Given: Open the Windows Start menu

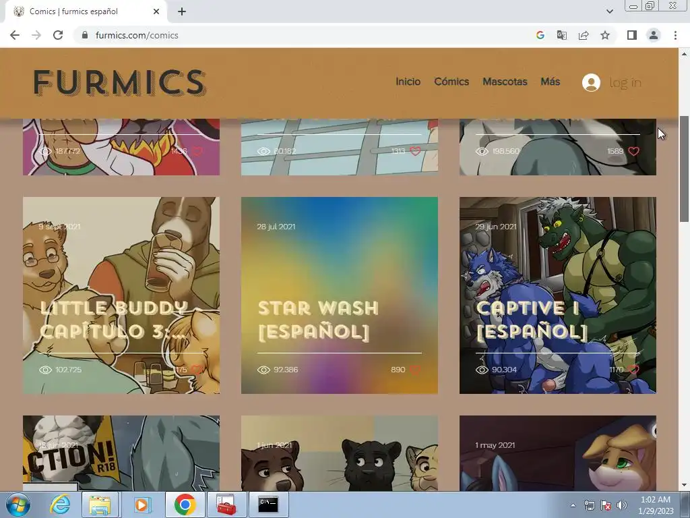Looking at the screenshot, I should click(x=18, y=505).
